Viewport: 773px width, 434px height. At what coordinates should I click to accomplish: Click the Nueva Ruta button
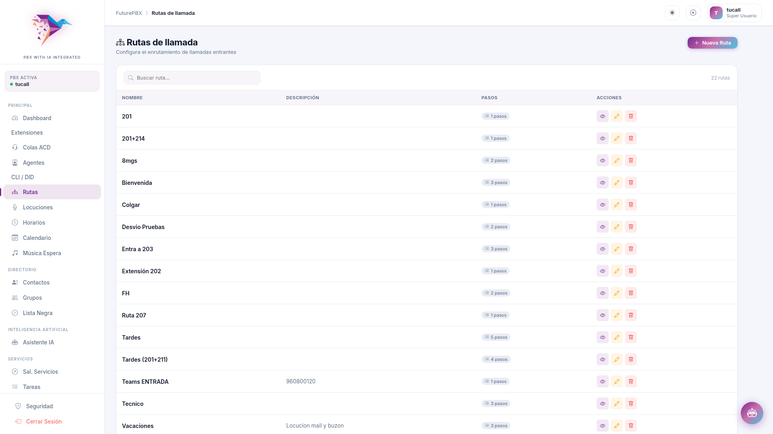[712, 43]
